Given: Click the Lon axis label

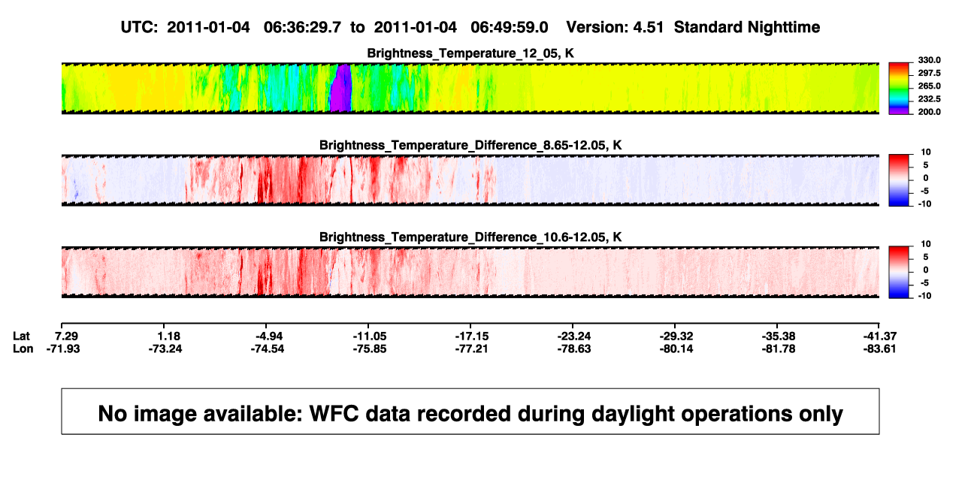Looking at the screenshot, I should click(x=23, y=349).
